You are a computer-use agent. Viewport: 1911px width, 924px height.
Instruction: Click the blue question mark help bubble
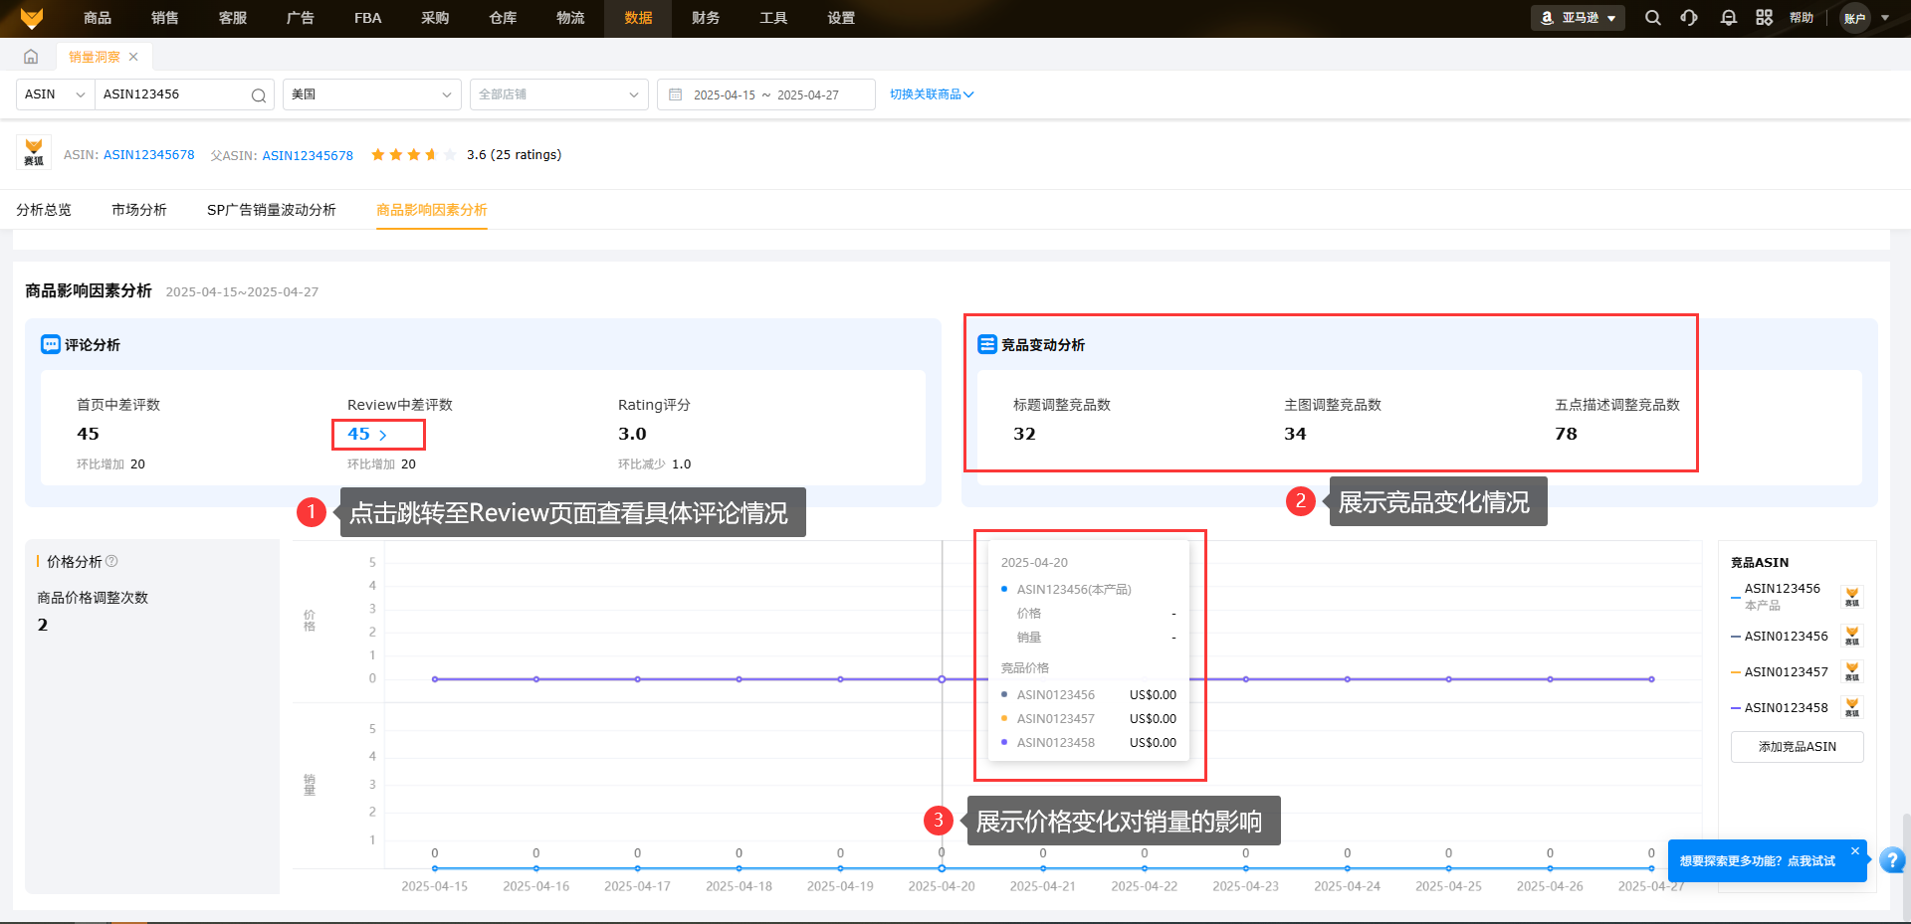(1892, 860)
